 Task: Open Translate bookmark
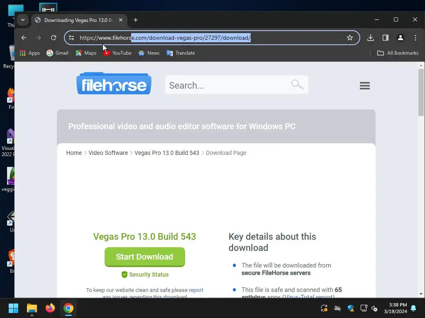coord(181,53)
